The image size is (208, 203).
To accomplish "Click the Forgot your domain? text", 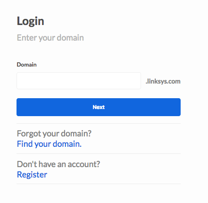I will tap(54, 134).
